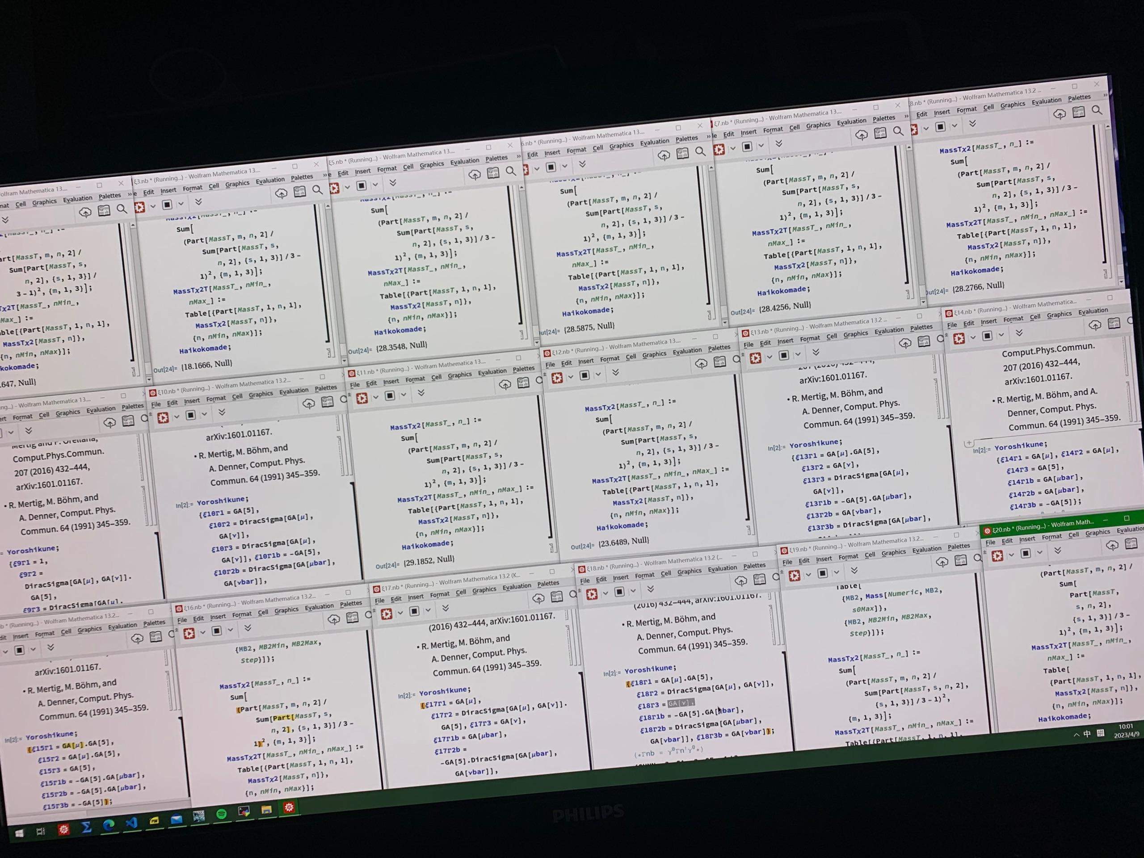This screenshot has width=1144, height=858.
Task: Click the evaluate cells icon in ξ3.nb
Action: 139,207
